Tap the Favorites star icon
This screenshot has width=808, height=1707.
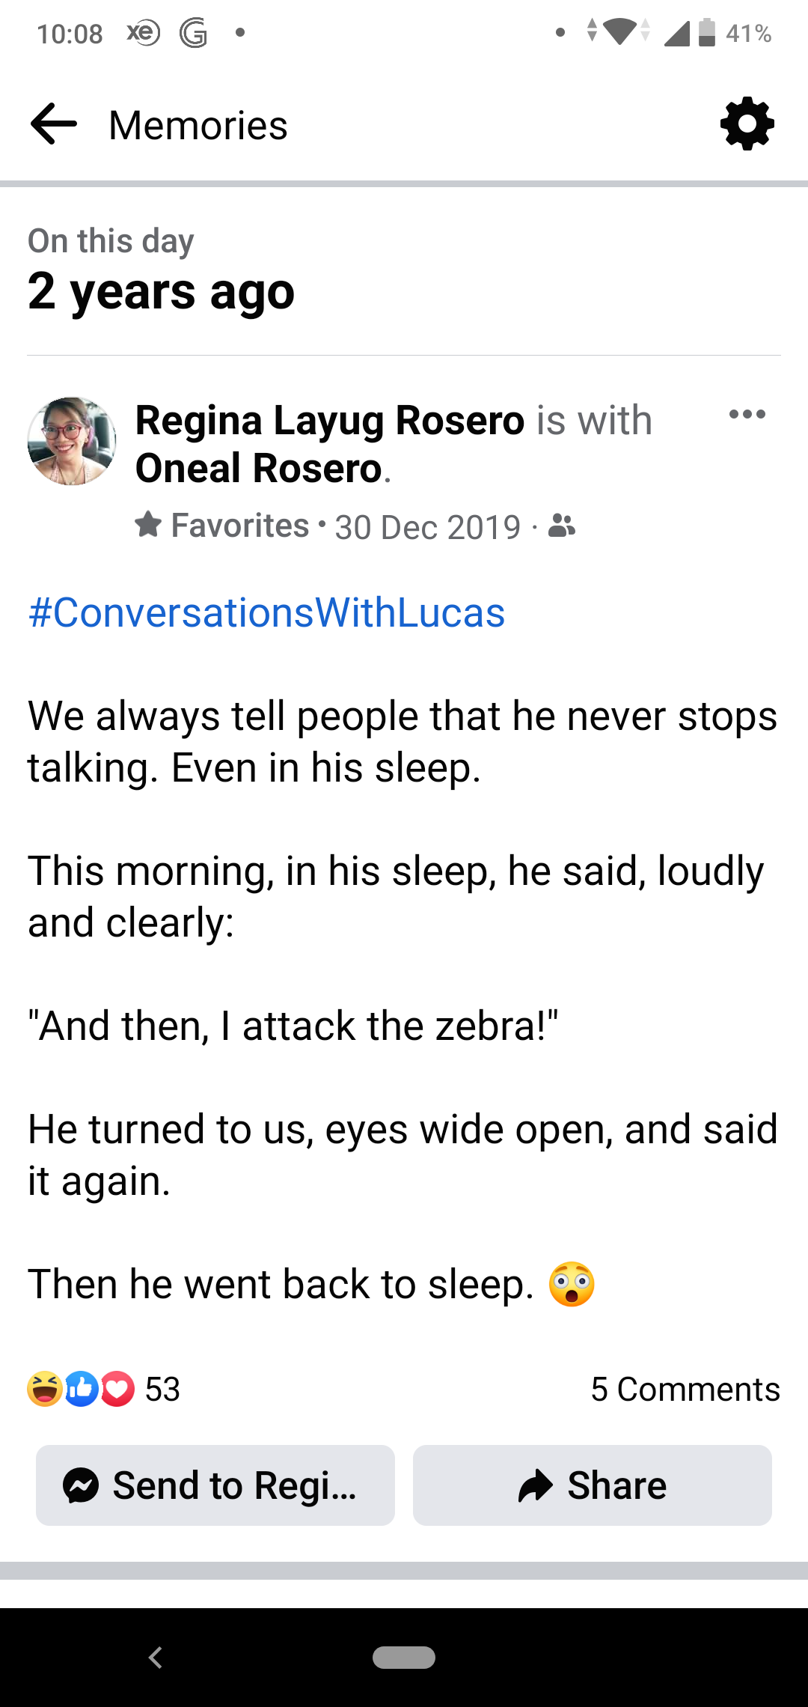point(149,525)
